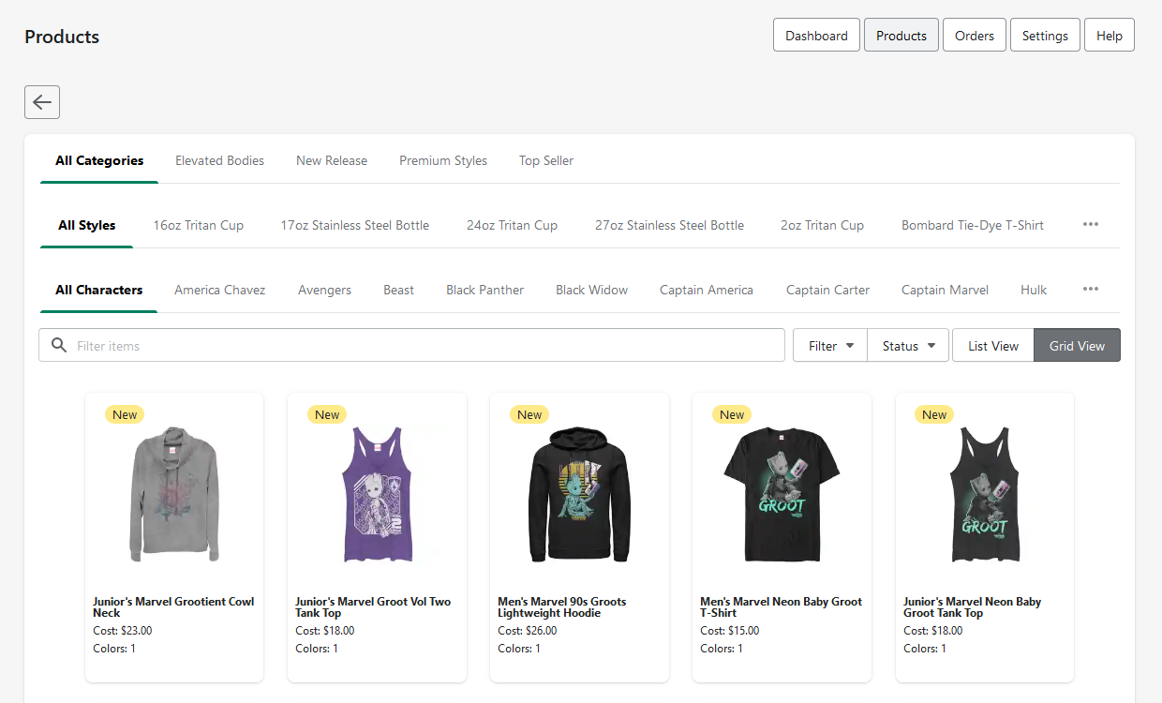Open the Neon Baby Groot T-Shirt image
Viewport: 1162px width, 703px height.
[x=782, y=494]
